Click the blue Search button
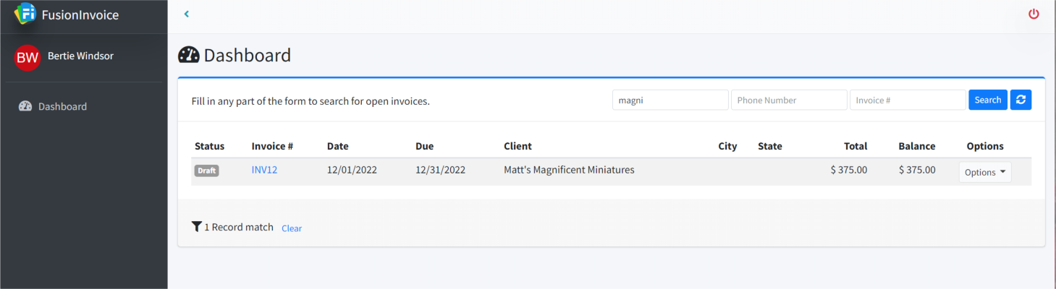This screenshot has width=1056, height=289. (987, 100)
